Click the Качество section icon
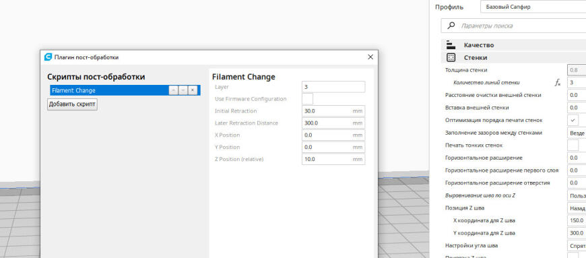Viewport: 586px width, 258px height. click(451, 45)
